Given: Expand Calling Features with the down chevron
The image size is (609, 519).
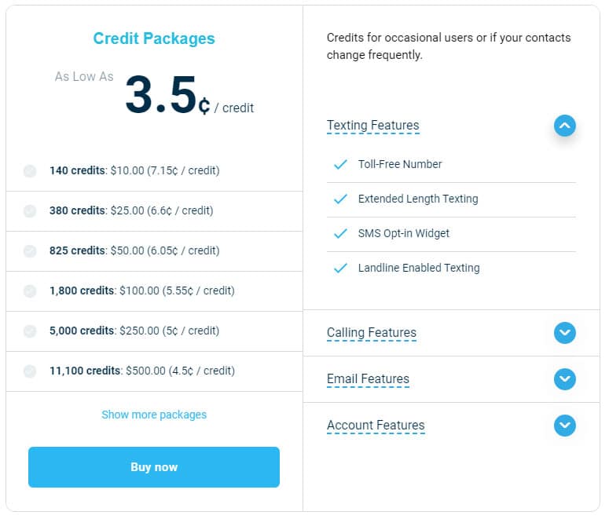Looking at the screenshot, I should pyautogui.click(x=565, y=333).
